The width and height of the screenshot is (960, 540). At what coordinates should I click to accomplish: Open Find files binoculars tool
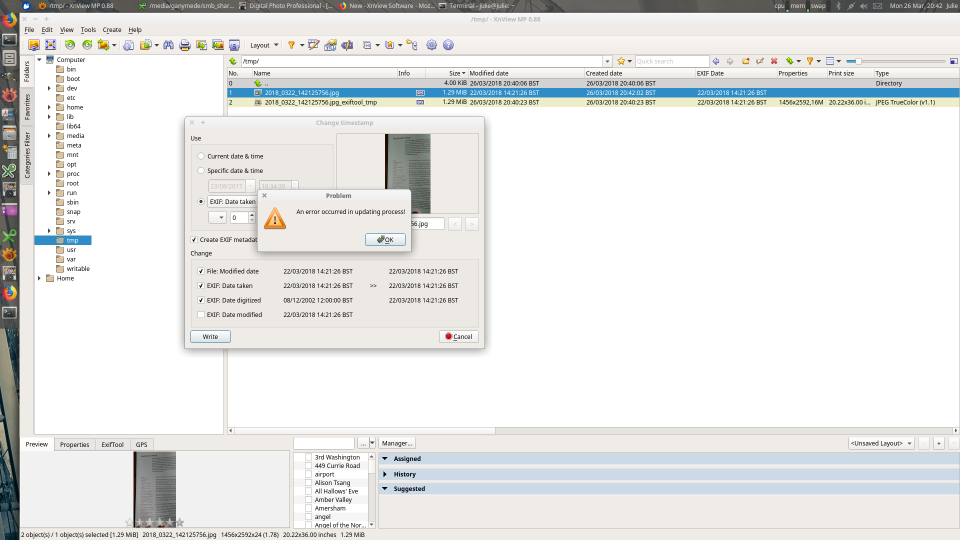(168, 45)
